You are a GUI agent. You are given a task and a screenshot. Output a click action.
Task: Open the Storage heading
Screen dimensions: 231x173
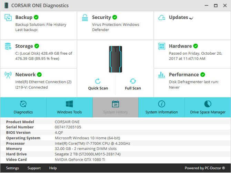tap(24, 46)
